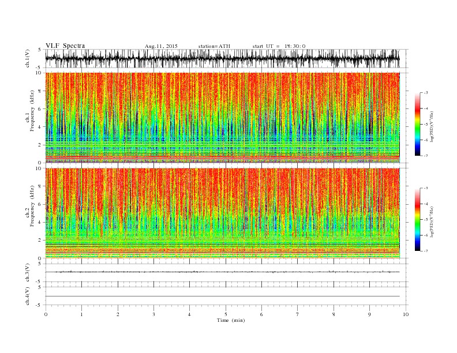Click time axis tick label "6"
This screenshot has height=353, width=457.
261,314
